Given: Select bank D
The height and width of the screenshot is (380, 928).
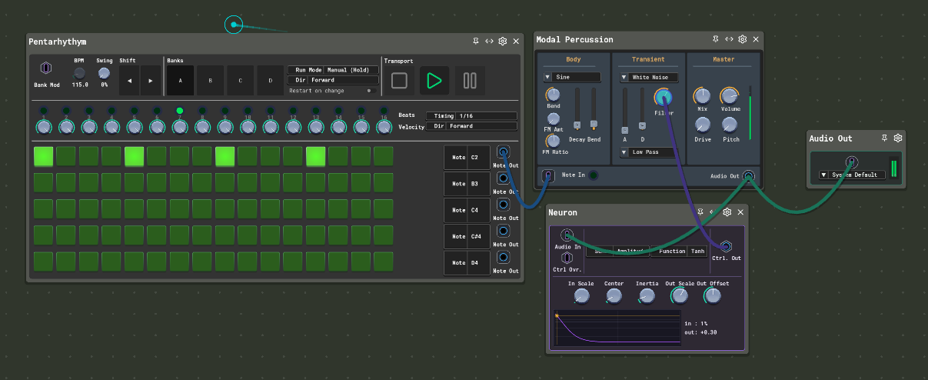Looking at the screenshot, I should pos(270,80).
